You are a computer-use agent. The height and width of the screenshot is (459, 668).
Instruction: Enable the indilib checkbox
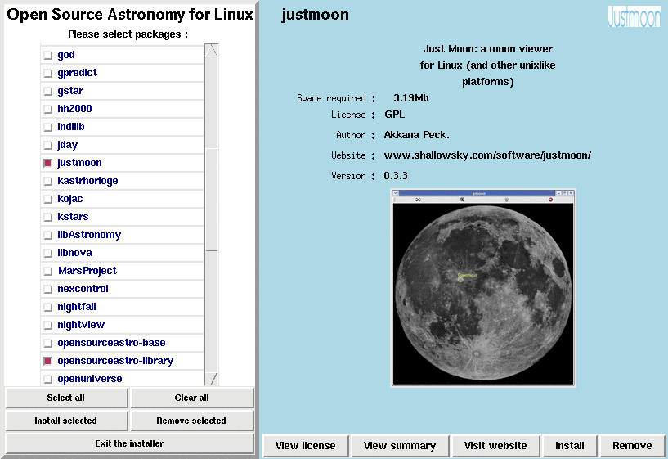(47, 127)
